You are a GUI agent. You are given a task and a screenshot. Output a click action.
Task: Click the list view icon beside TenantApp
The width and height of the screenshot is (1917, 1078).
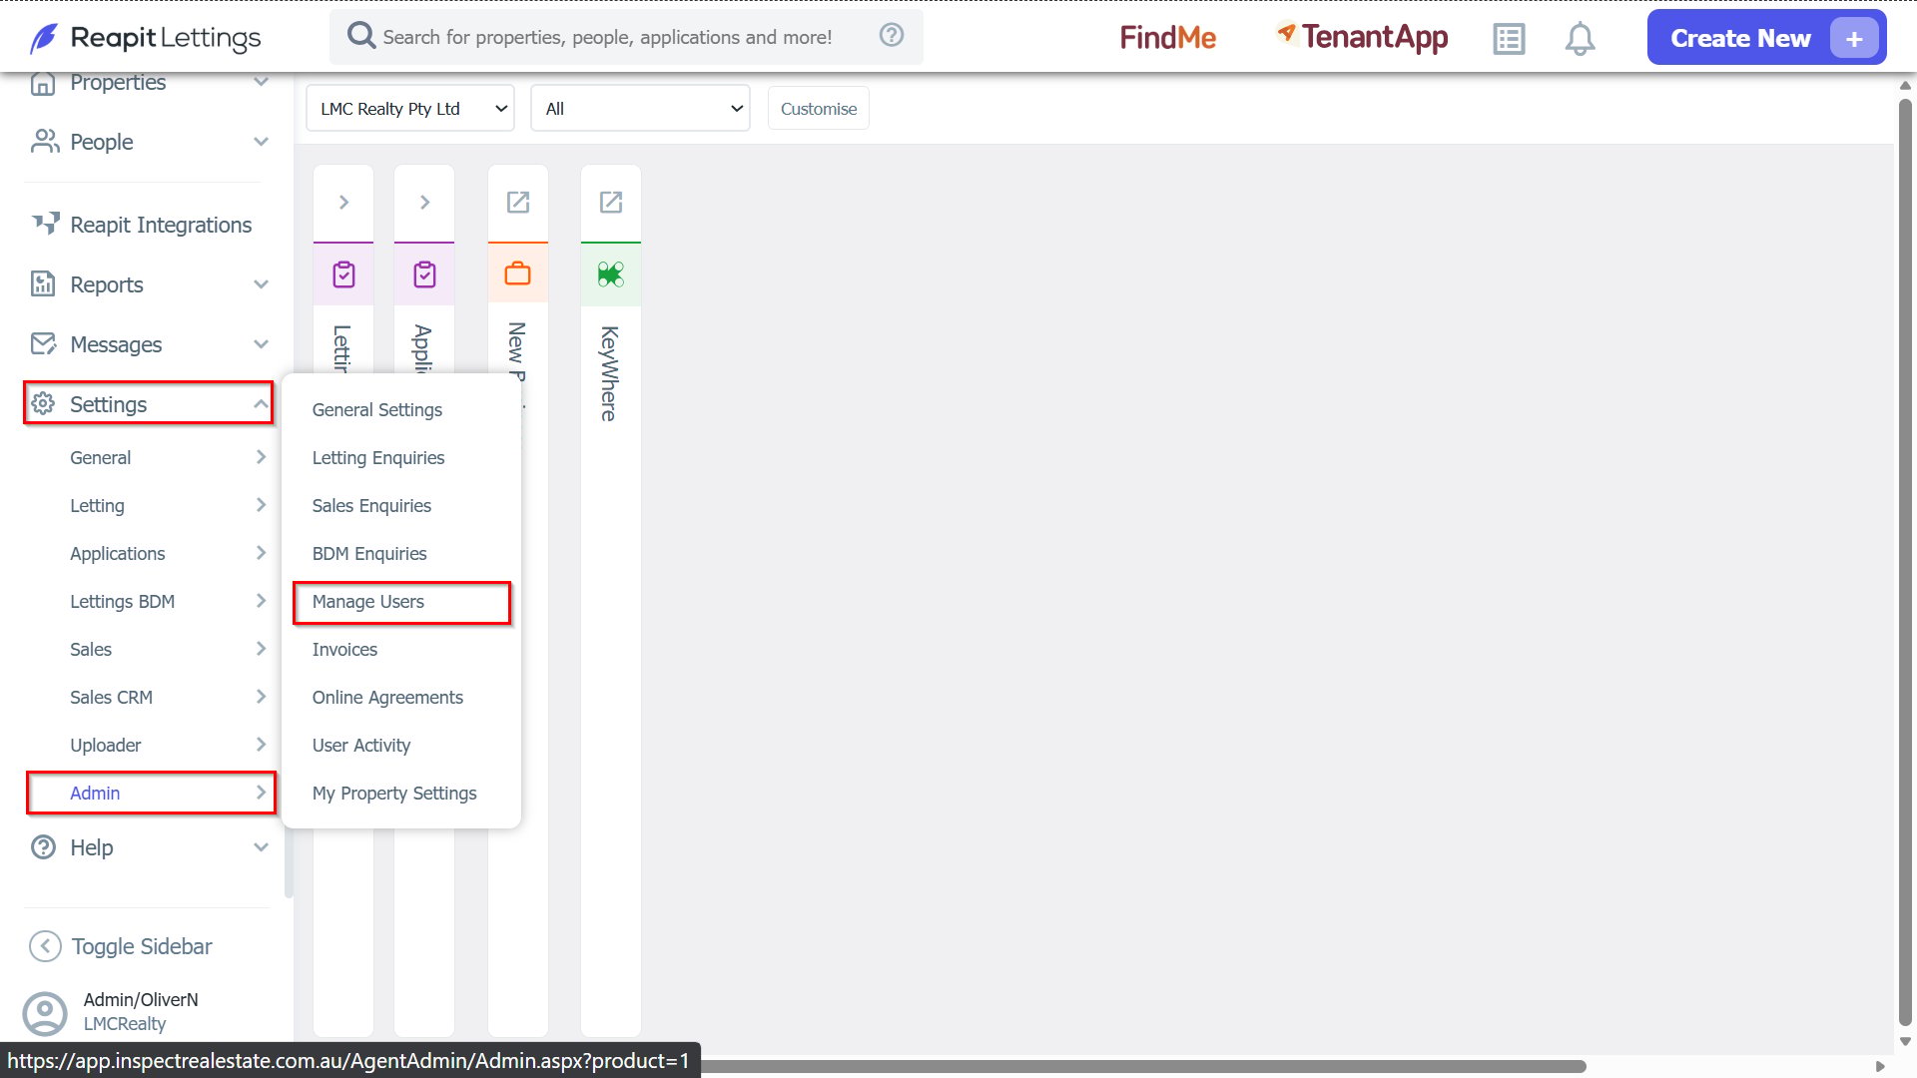click(1509, 39)
